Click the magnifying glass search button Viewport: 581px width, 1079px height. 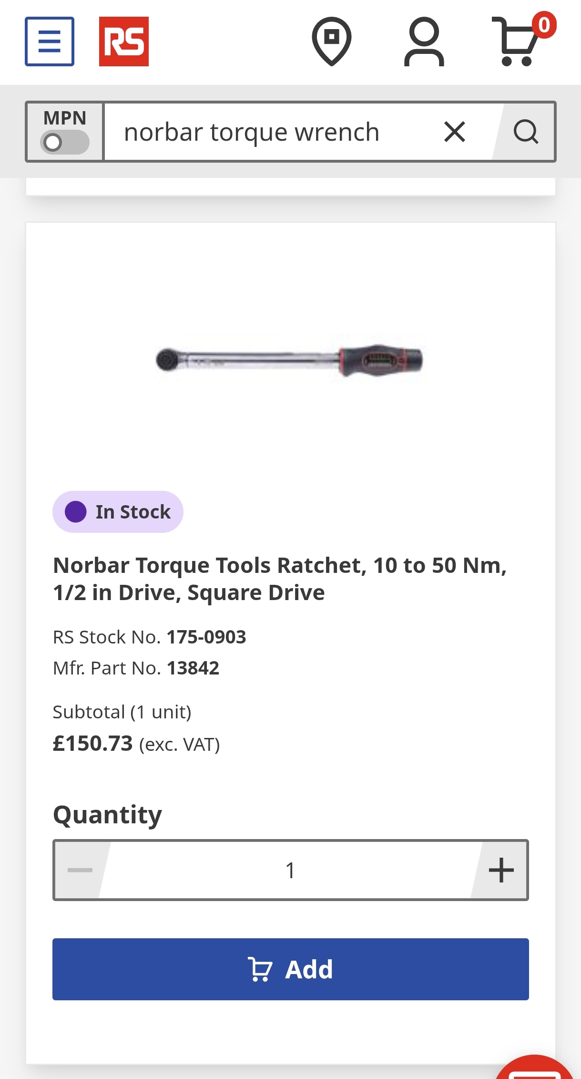tap(525, 132)
